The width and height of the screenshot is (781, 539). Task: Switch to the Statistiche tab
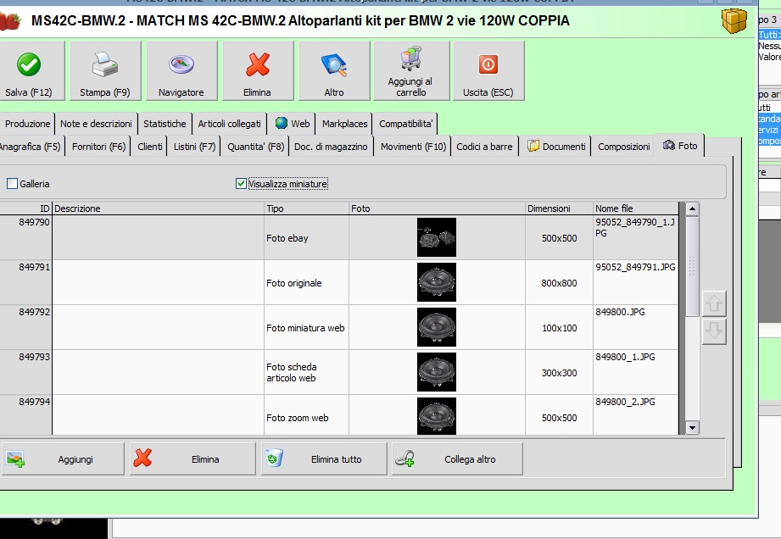point(165,124)
